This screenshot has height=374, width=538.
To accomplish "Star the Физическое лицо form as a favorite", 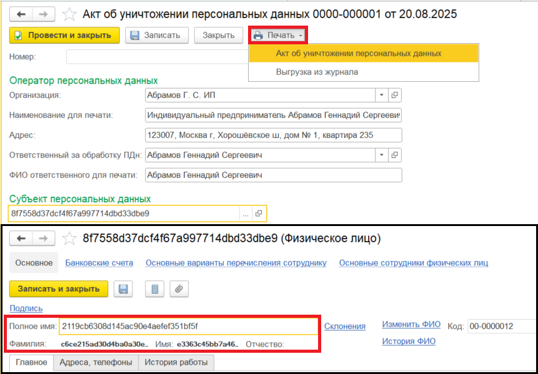I will pyautogui.click(x=71, y=239).
